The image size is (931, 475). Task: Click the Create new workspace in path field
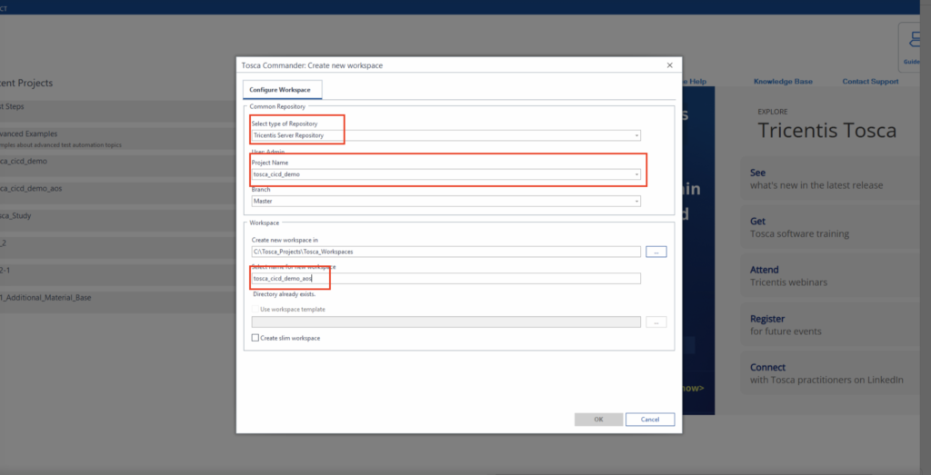point(445,252)
